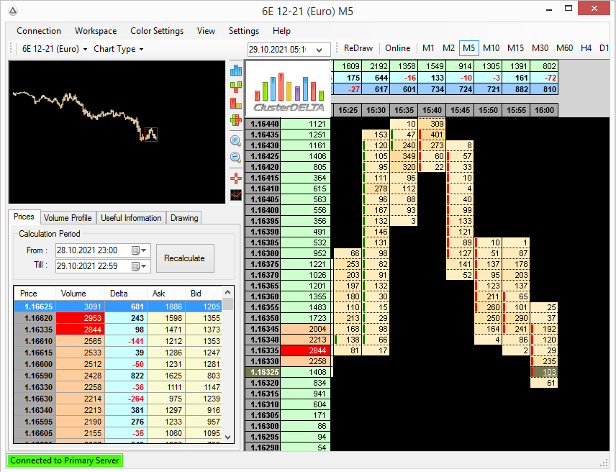This screenshot has height=472, width=616.
Task: Click the ReDraw button
Action: (x=358, y=48)
